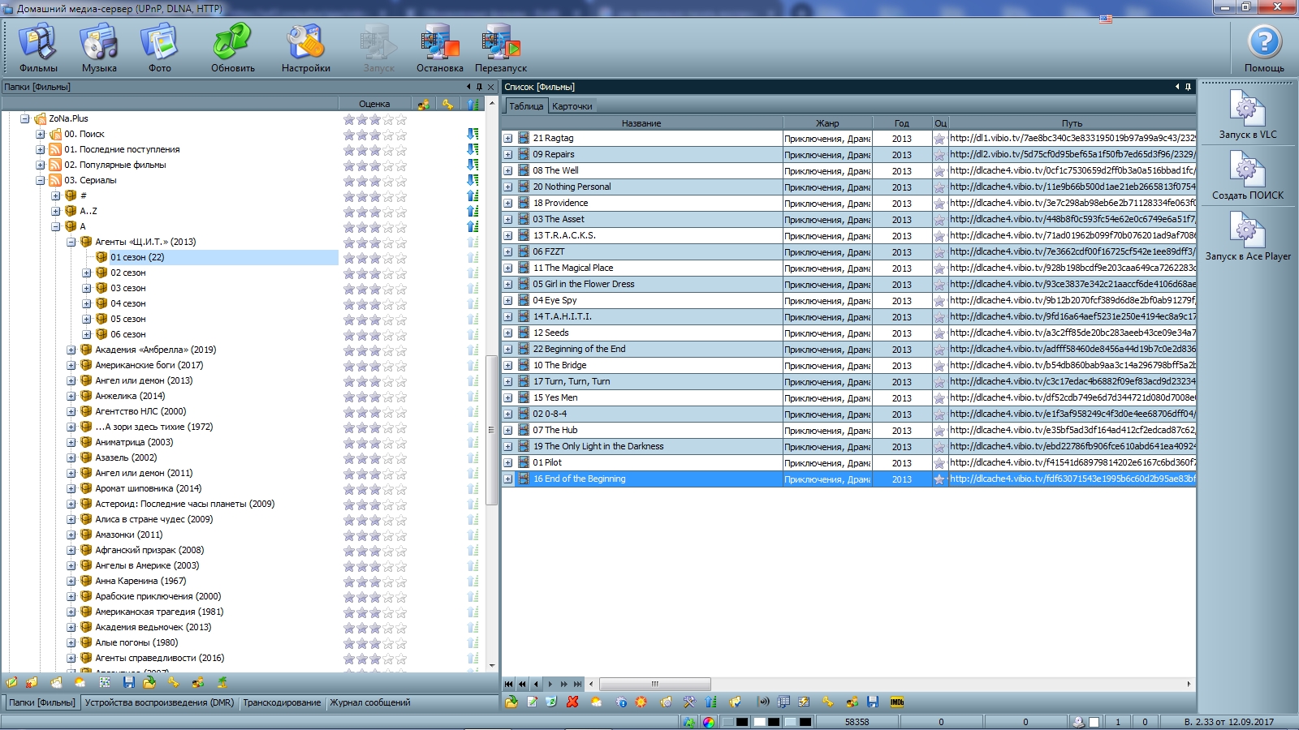
Task: Open the Музыка (Music) section
Action: click(99, 47)
